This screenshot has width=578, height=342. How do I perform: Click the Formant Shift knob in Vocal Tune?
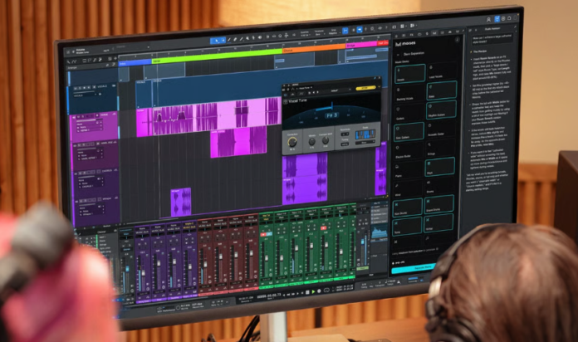[326, 140]
